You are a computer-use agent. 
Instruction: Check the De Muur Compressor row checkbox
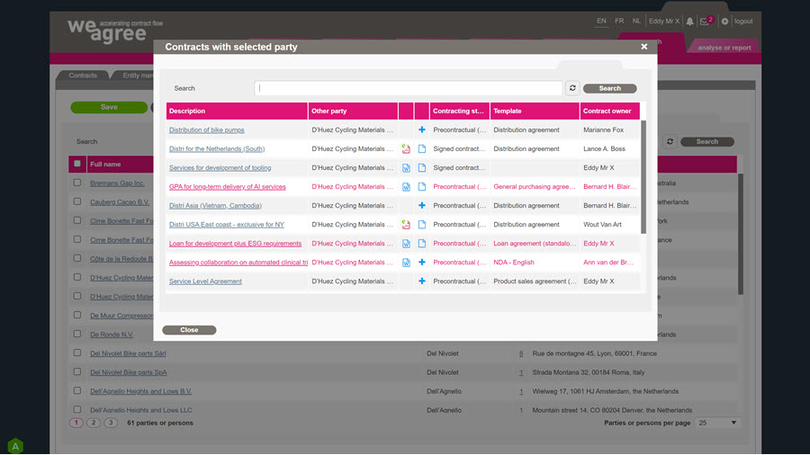click(x=77, y=315)
